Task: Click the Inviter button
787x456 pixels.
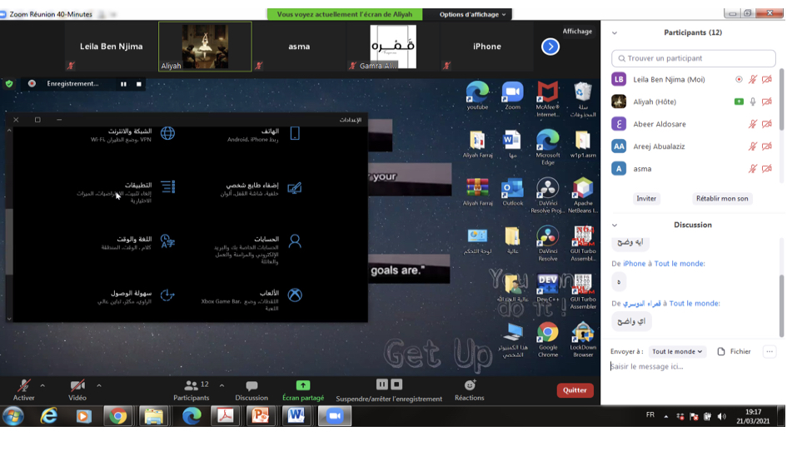Action: tap(646, 199)
